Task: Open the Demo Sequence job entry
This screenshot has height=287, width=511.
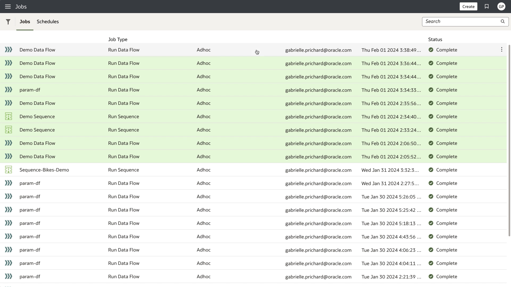Action: point(37,116)
